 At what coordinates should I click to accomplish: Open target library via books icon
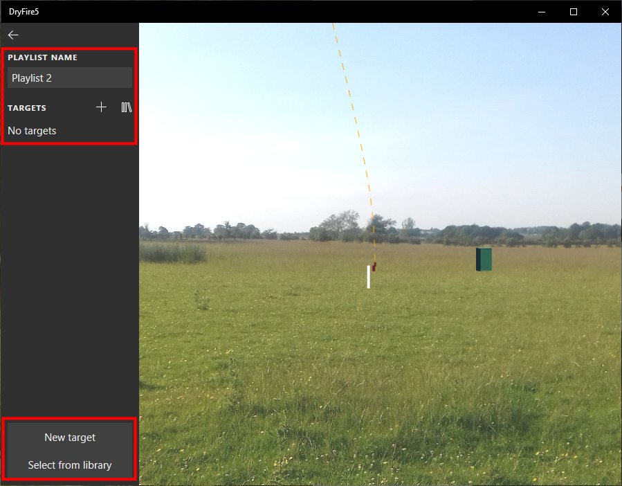(x=126, y=107)
